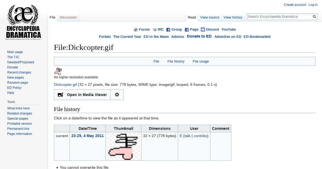Click Open in Media Viewer button
Image resolution: width=322 pixels, height=169 pixels.
(x=82, y=95)
